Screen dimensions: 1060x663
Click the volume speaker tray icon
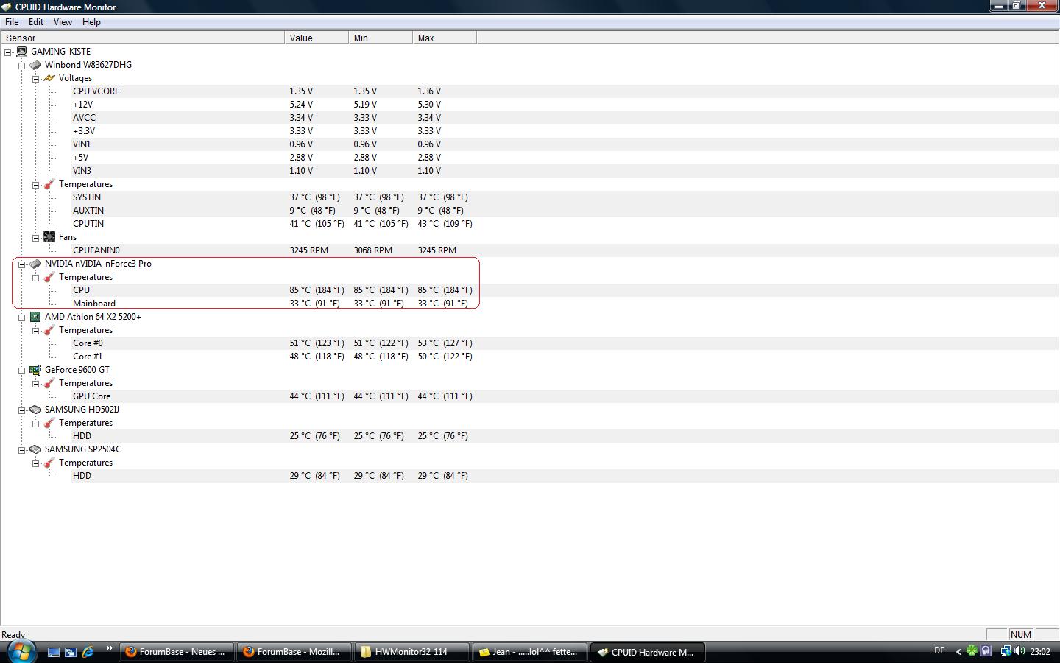pyautogui.click(x=1020, y=651)
